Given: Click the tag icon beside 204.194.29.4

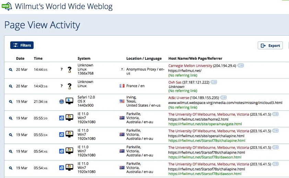Looking at the screenshot, I should coord(241,66).
